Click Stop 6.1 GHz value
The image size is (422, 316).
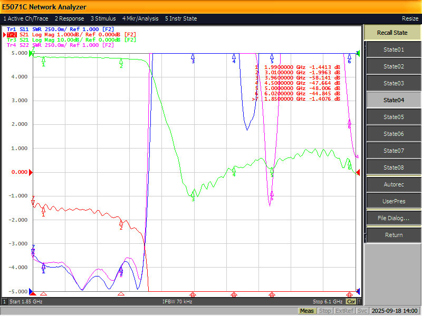coord(327,301)
